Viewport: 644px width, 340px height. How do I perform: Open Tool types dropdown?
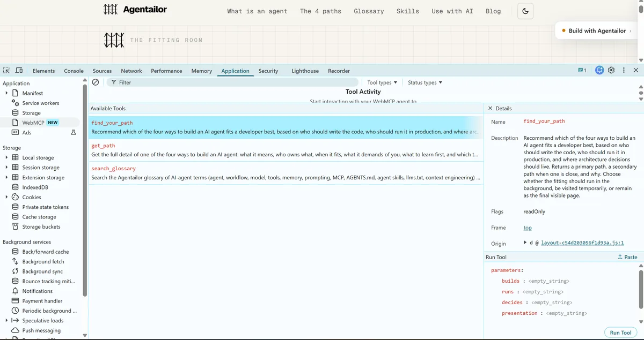[382, 82]
